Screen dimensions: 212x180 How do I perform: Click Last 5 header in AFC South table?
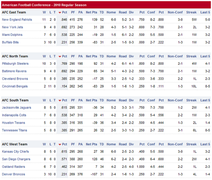[x=205, y=100]
